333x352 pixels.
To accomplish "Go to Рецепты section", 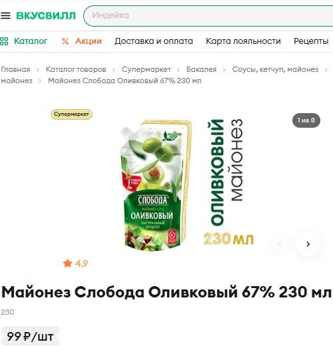I will coord(311,41).
